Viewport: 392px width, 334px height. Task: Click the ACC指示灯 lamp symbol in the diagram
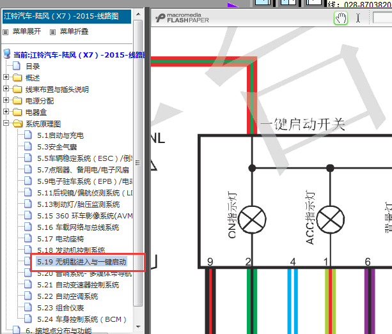click(331, 220)
